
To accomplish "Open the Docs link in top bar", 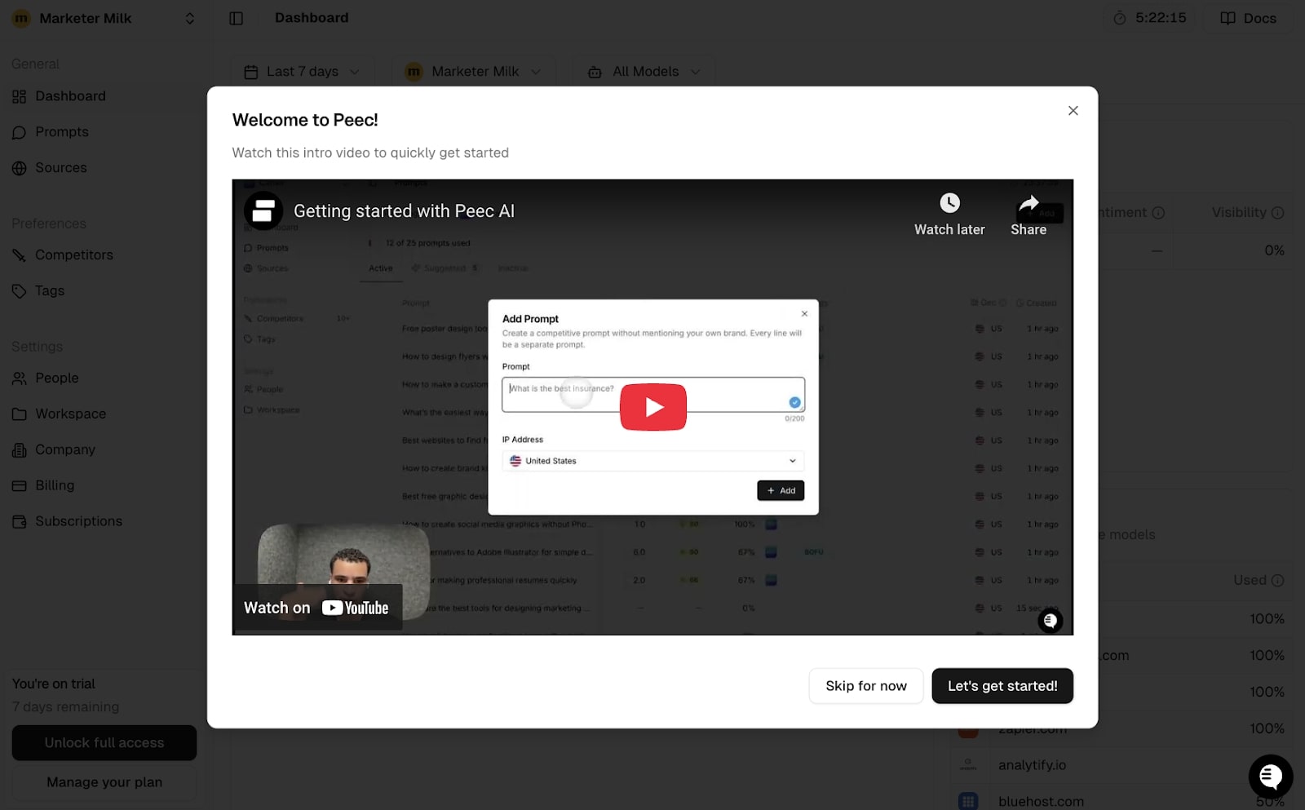I will (1248, 18).
